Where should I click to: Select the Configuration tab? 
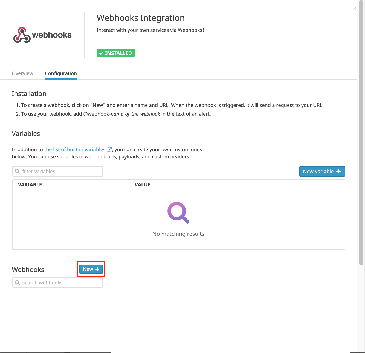point(61,73)
